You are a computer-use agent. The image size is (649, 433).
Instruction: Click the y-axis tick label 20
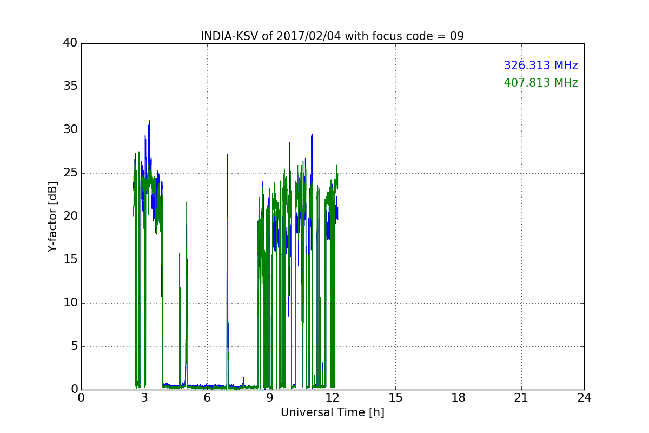(70, 216)
